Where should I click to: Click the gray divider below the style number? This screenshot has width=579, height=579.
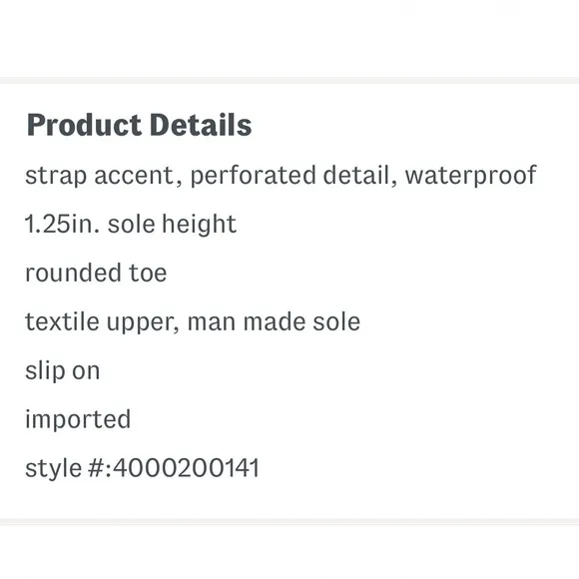point(289,521)
